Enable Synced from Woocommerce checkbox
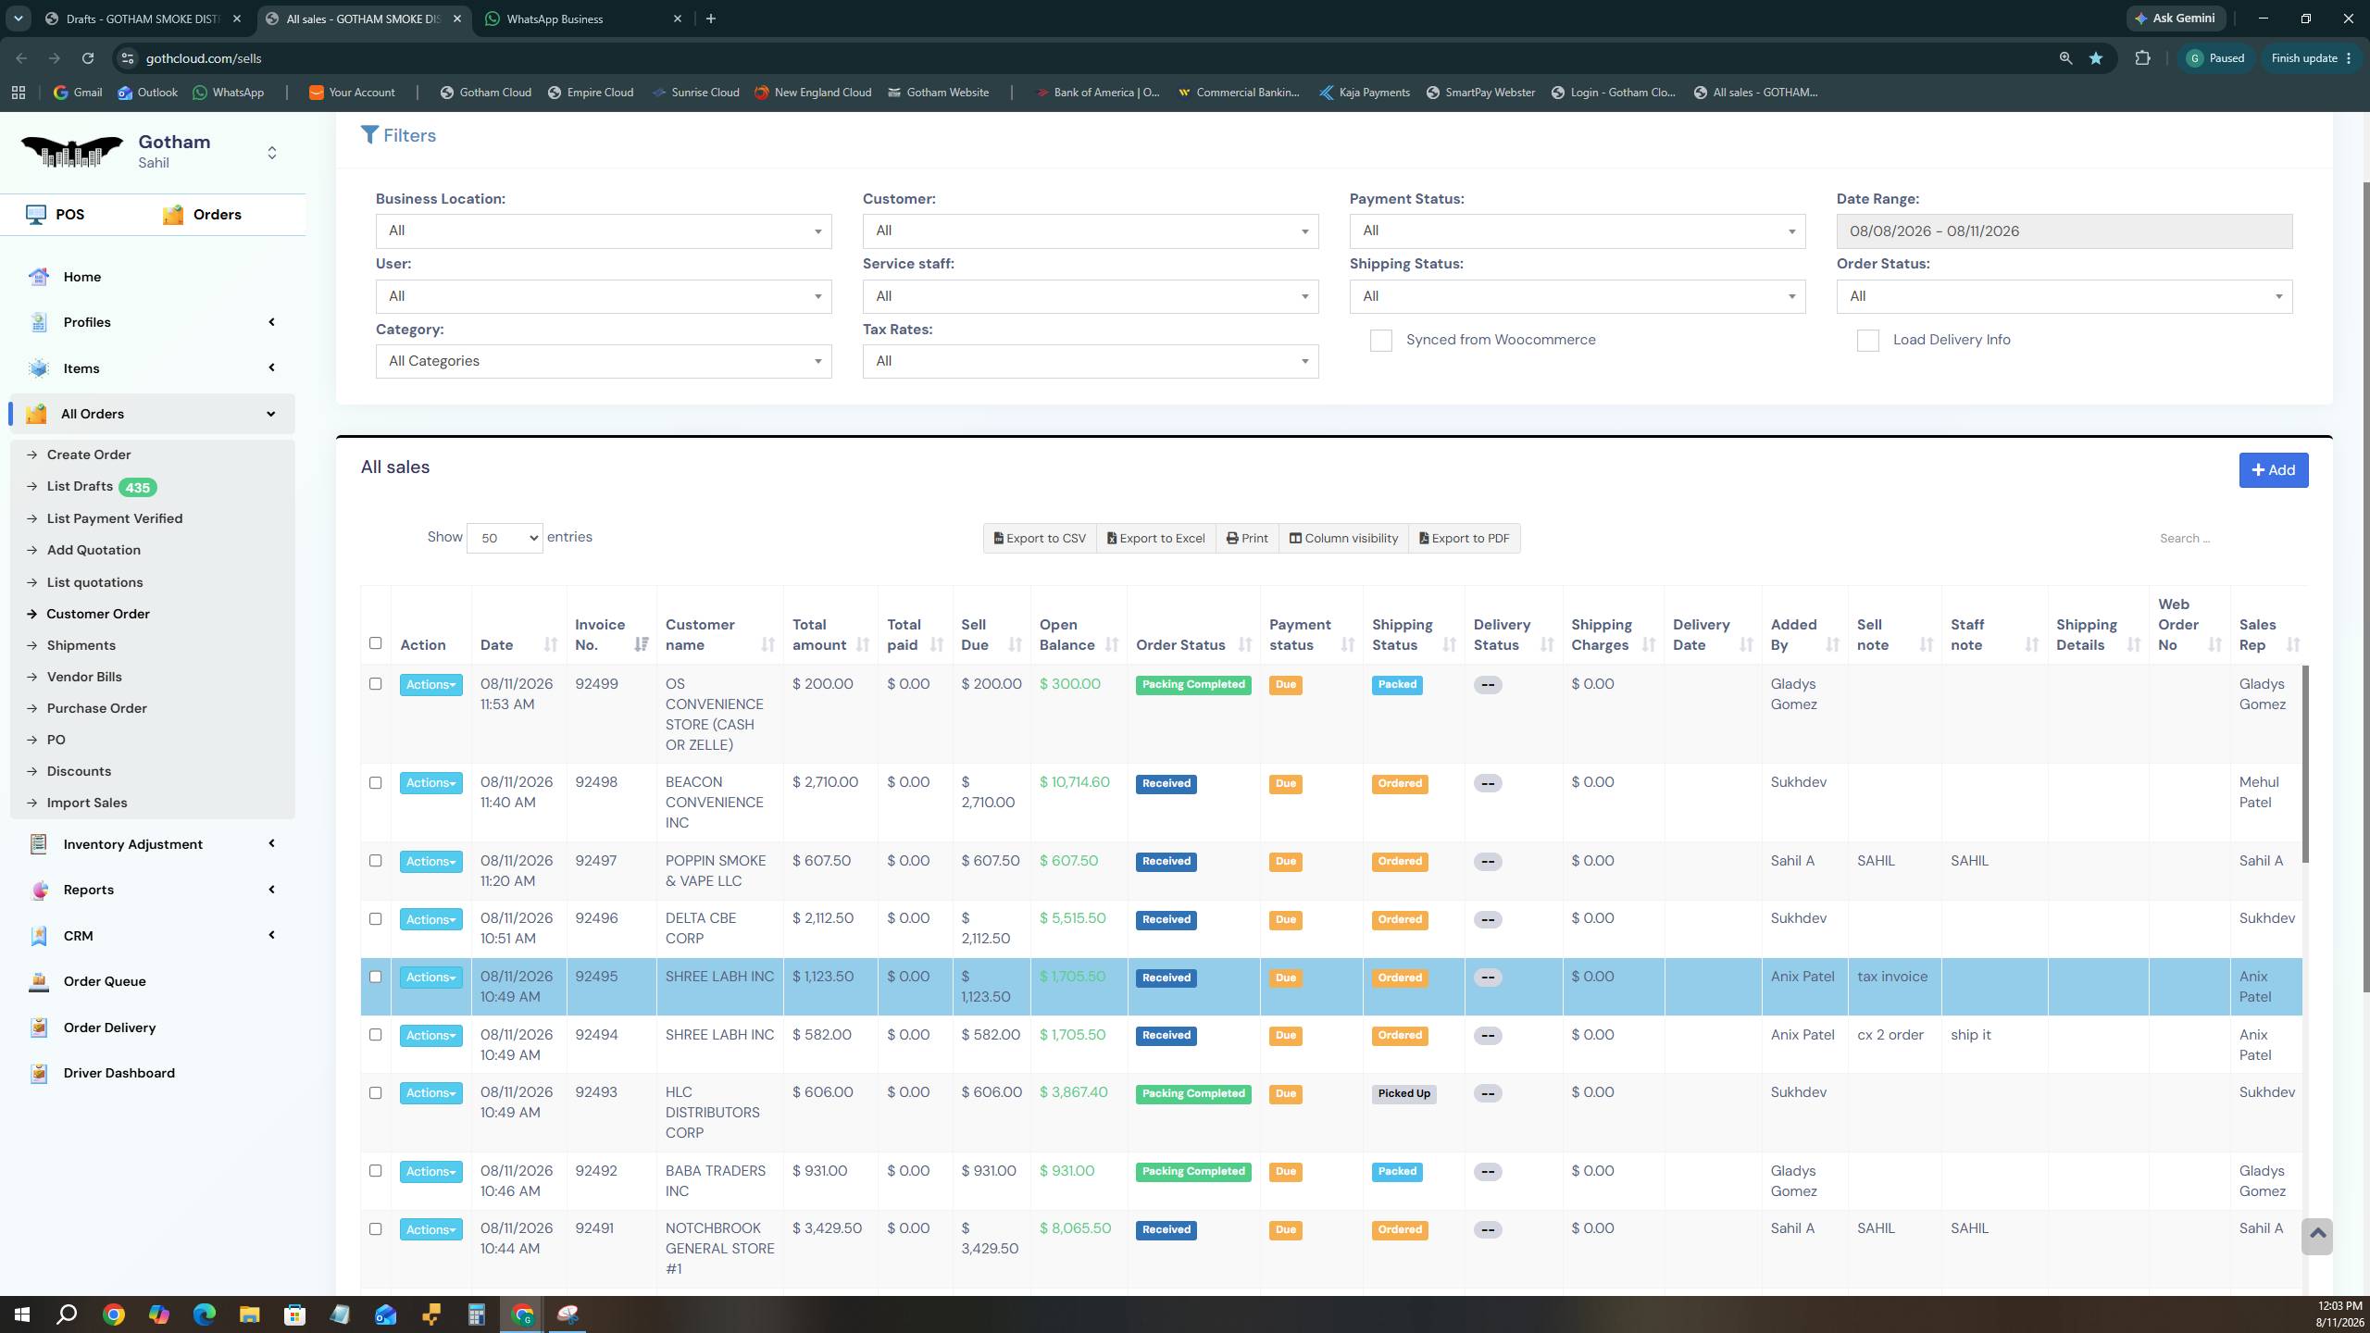 tap(1380, 341)
